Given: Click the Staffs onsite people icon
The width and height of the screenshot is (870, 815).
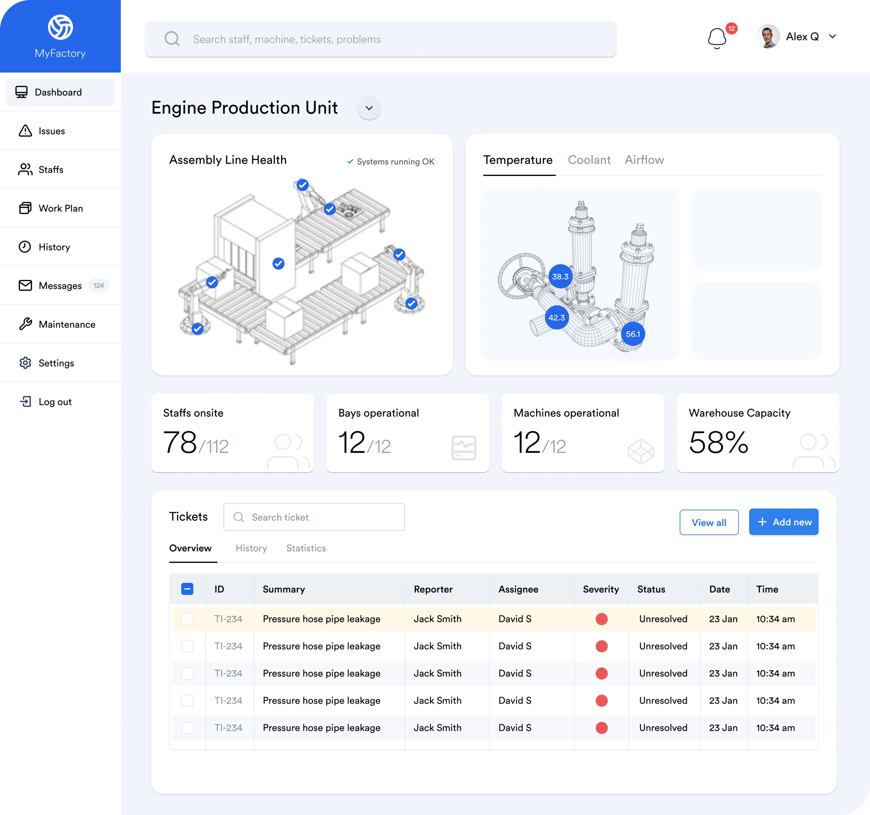Looking at the screenshot, I should (289, 452).
